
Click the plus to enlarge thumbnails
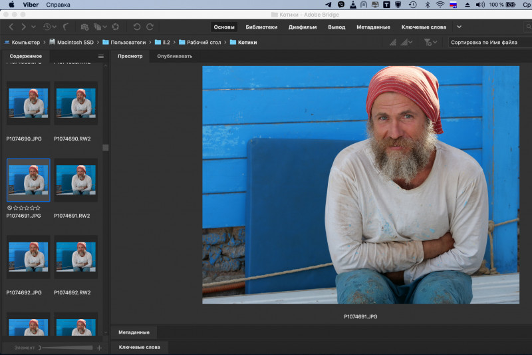(99, 348)
